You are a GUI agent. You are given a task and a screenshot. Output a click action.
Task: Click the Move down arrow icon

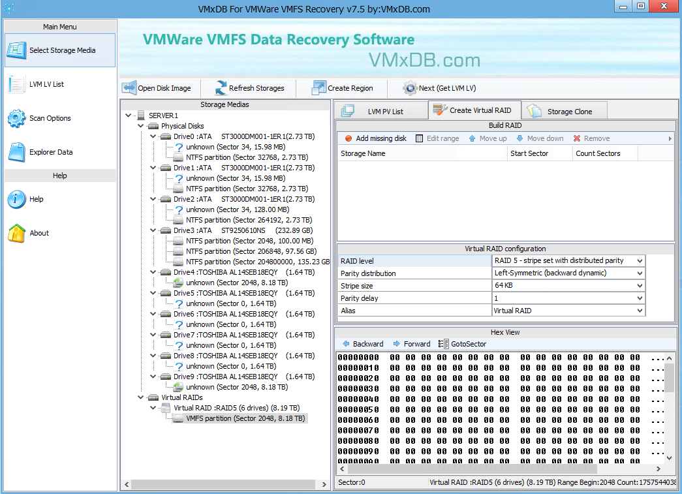(519, 138)
